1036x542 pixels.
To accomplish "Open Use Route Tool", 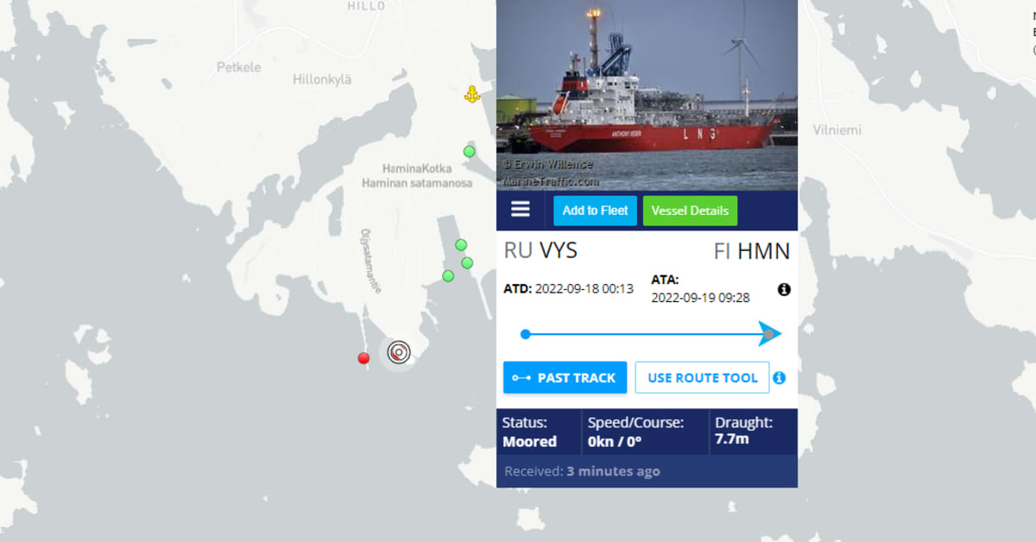I will click(702, 377).
